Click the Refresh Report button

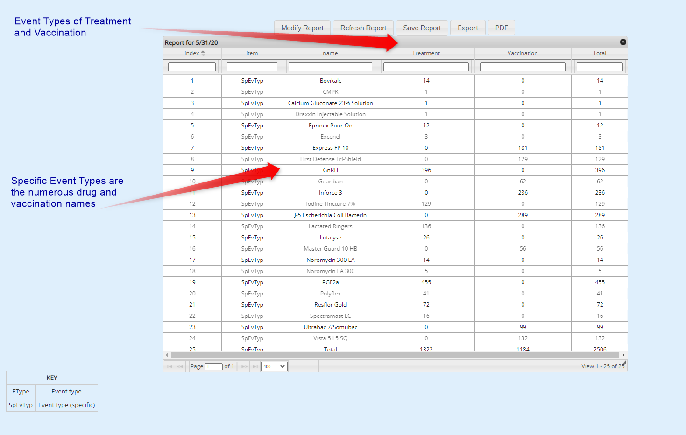[363, 28]
